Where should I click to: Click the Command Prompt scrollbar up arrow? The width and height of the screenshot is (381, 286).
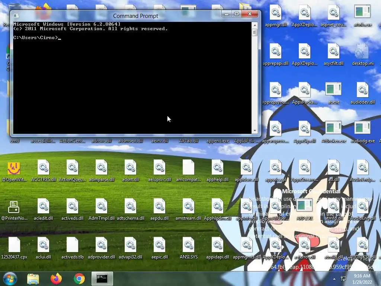[x=254, y=25]
